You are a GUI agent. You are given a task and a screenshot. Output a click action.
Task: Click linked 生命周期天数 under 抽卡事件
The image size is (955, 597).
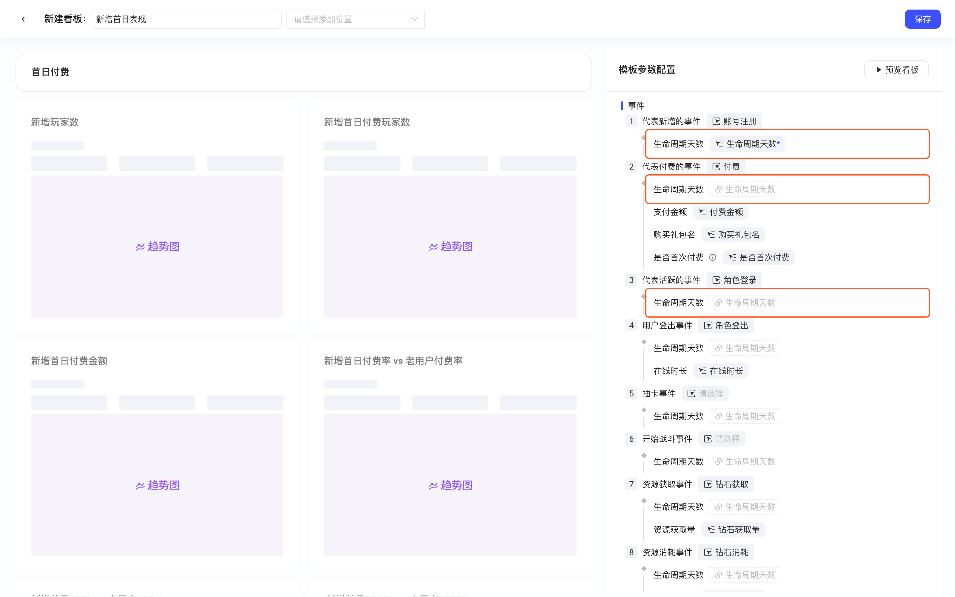[745, 417]
